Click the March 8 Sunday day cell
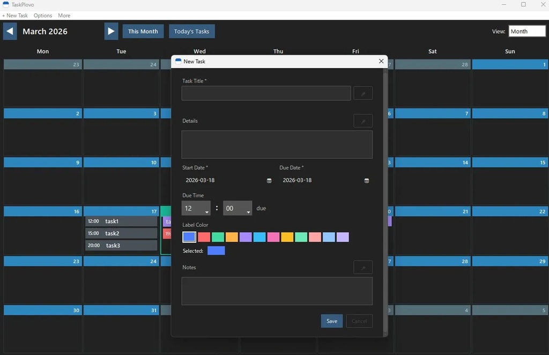 click(x=510, y=132)
